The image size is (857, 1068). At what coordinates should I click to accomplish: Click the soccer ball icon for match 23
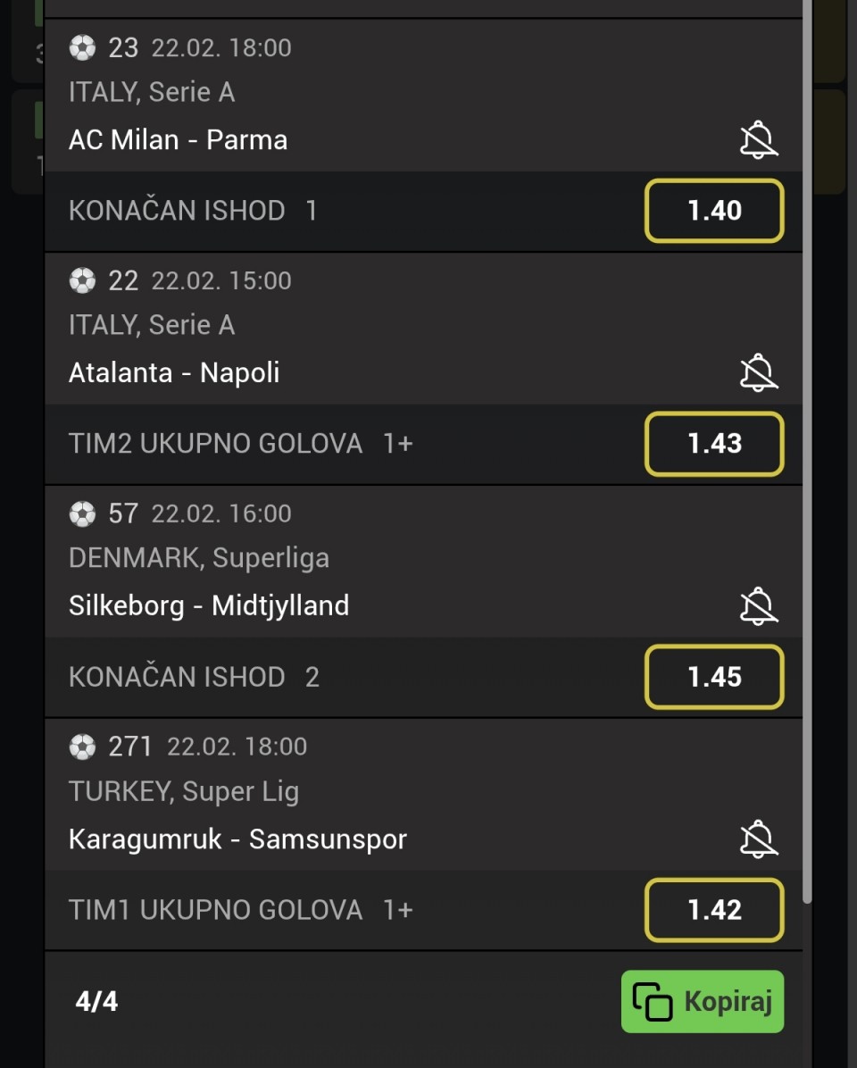pos(82,47)
